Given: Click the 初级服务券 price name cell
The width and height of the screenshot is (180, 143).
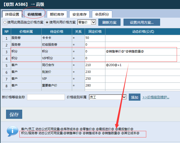Looking at the screenshot, I should tap(57, 45).
